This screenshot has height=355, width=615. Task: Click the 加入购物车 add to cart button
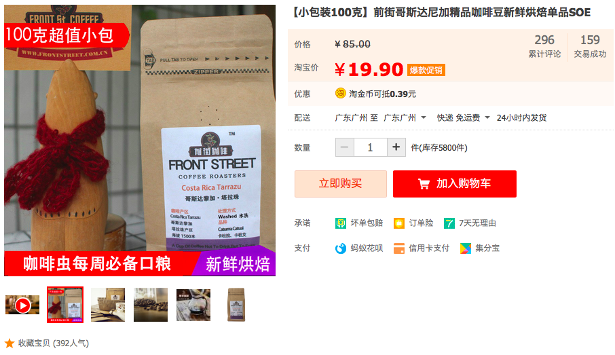pos(455,183)
